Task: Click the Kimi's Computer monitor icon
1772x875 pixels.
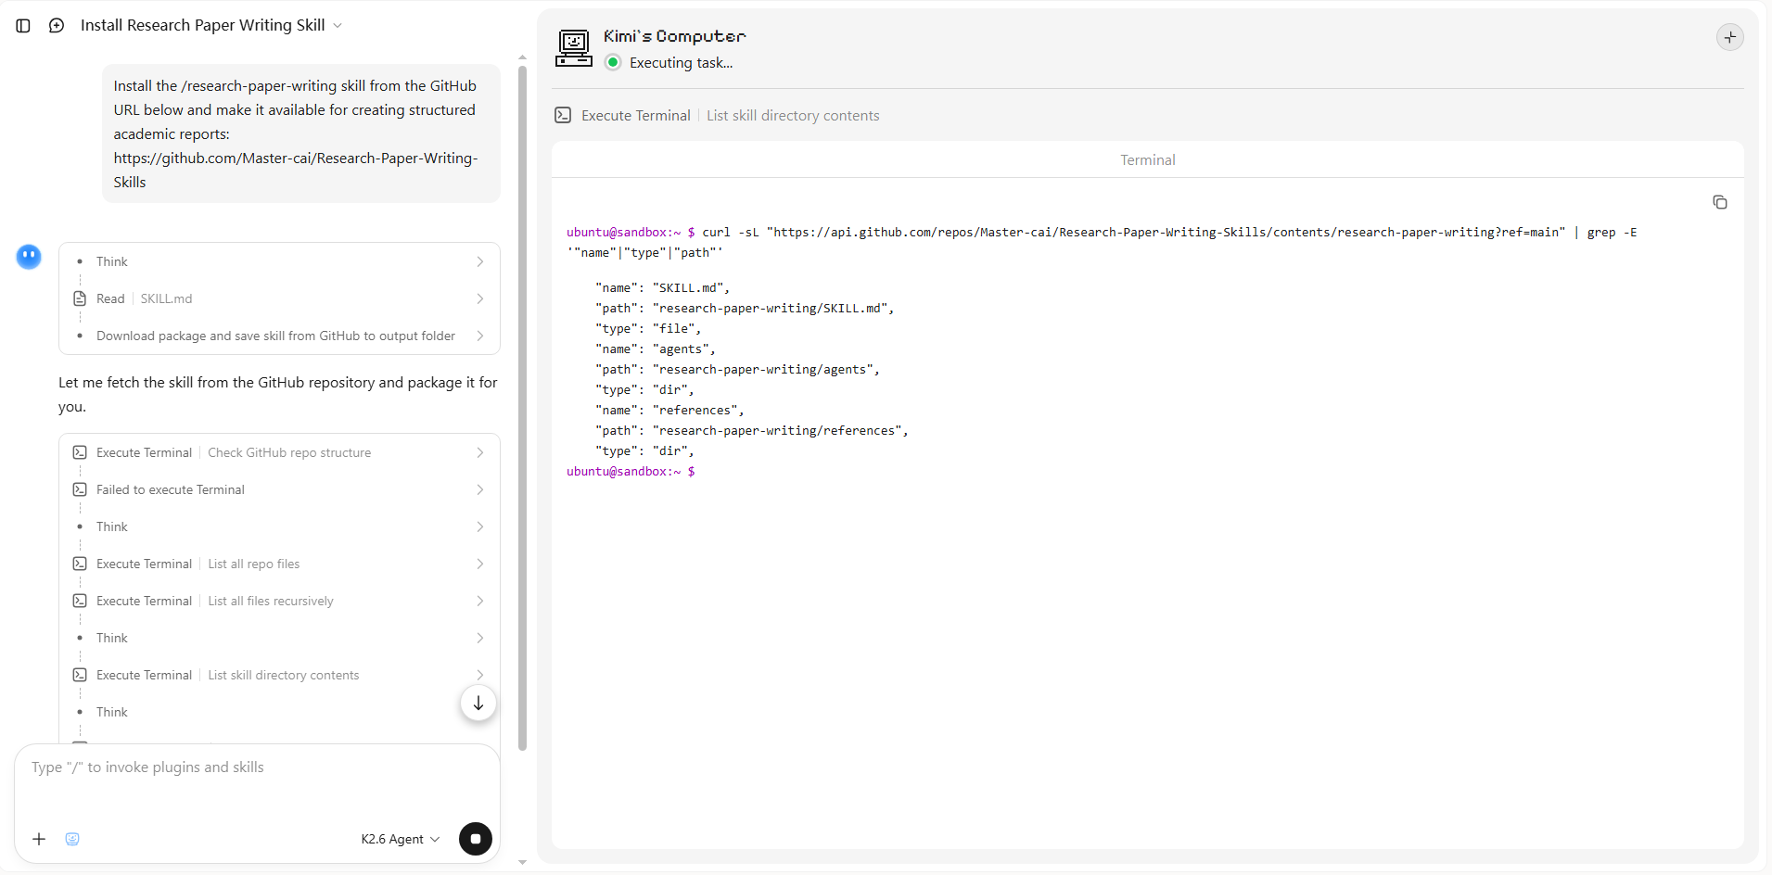Action: (x=574, y=48)
